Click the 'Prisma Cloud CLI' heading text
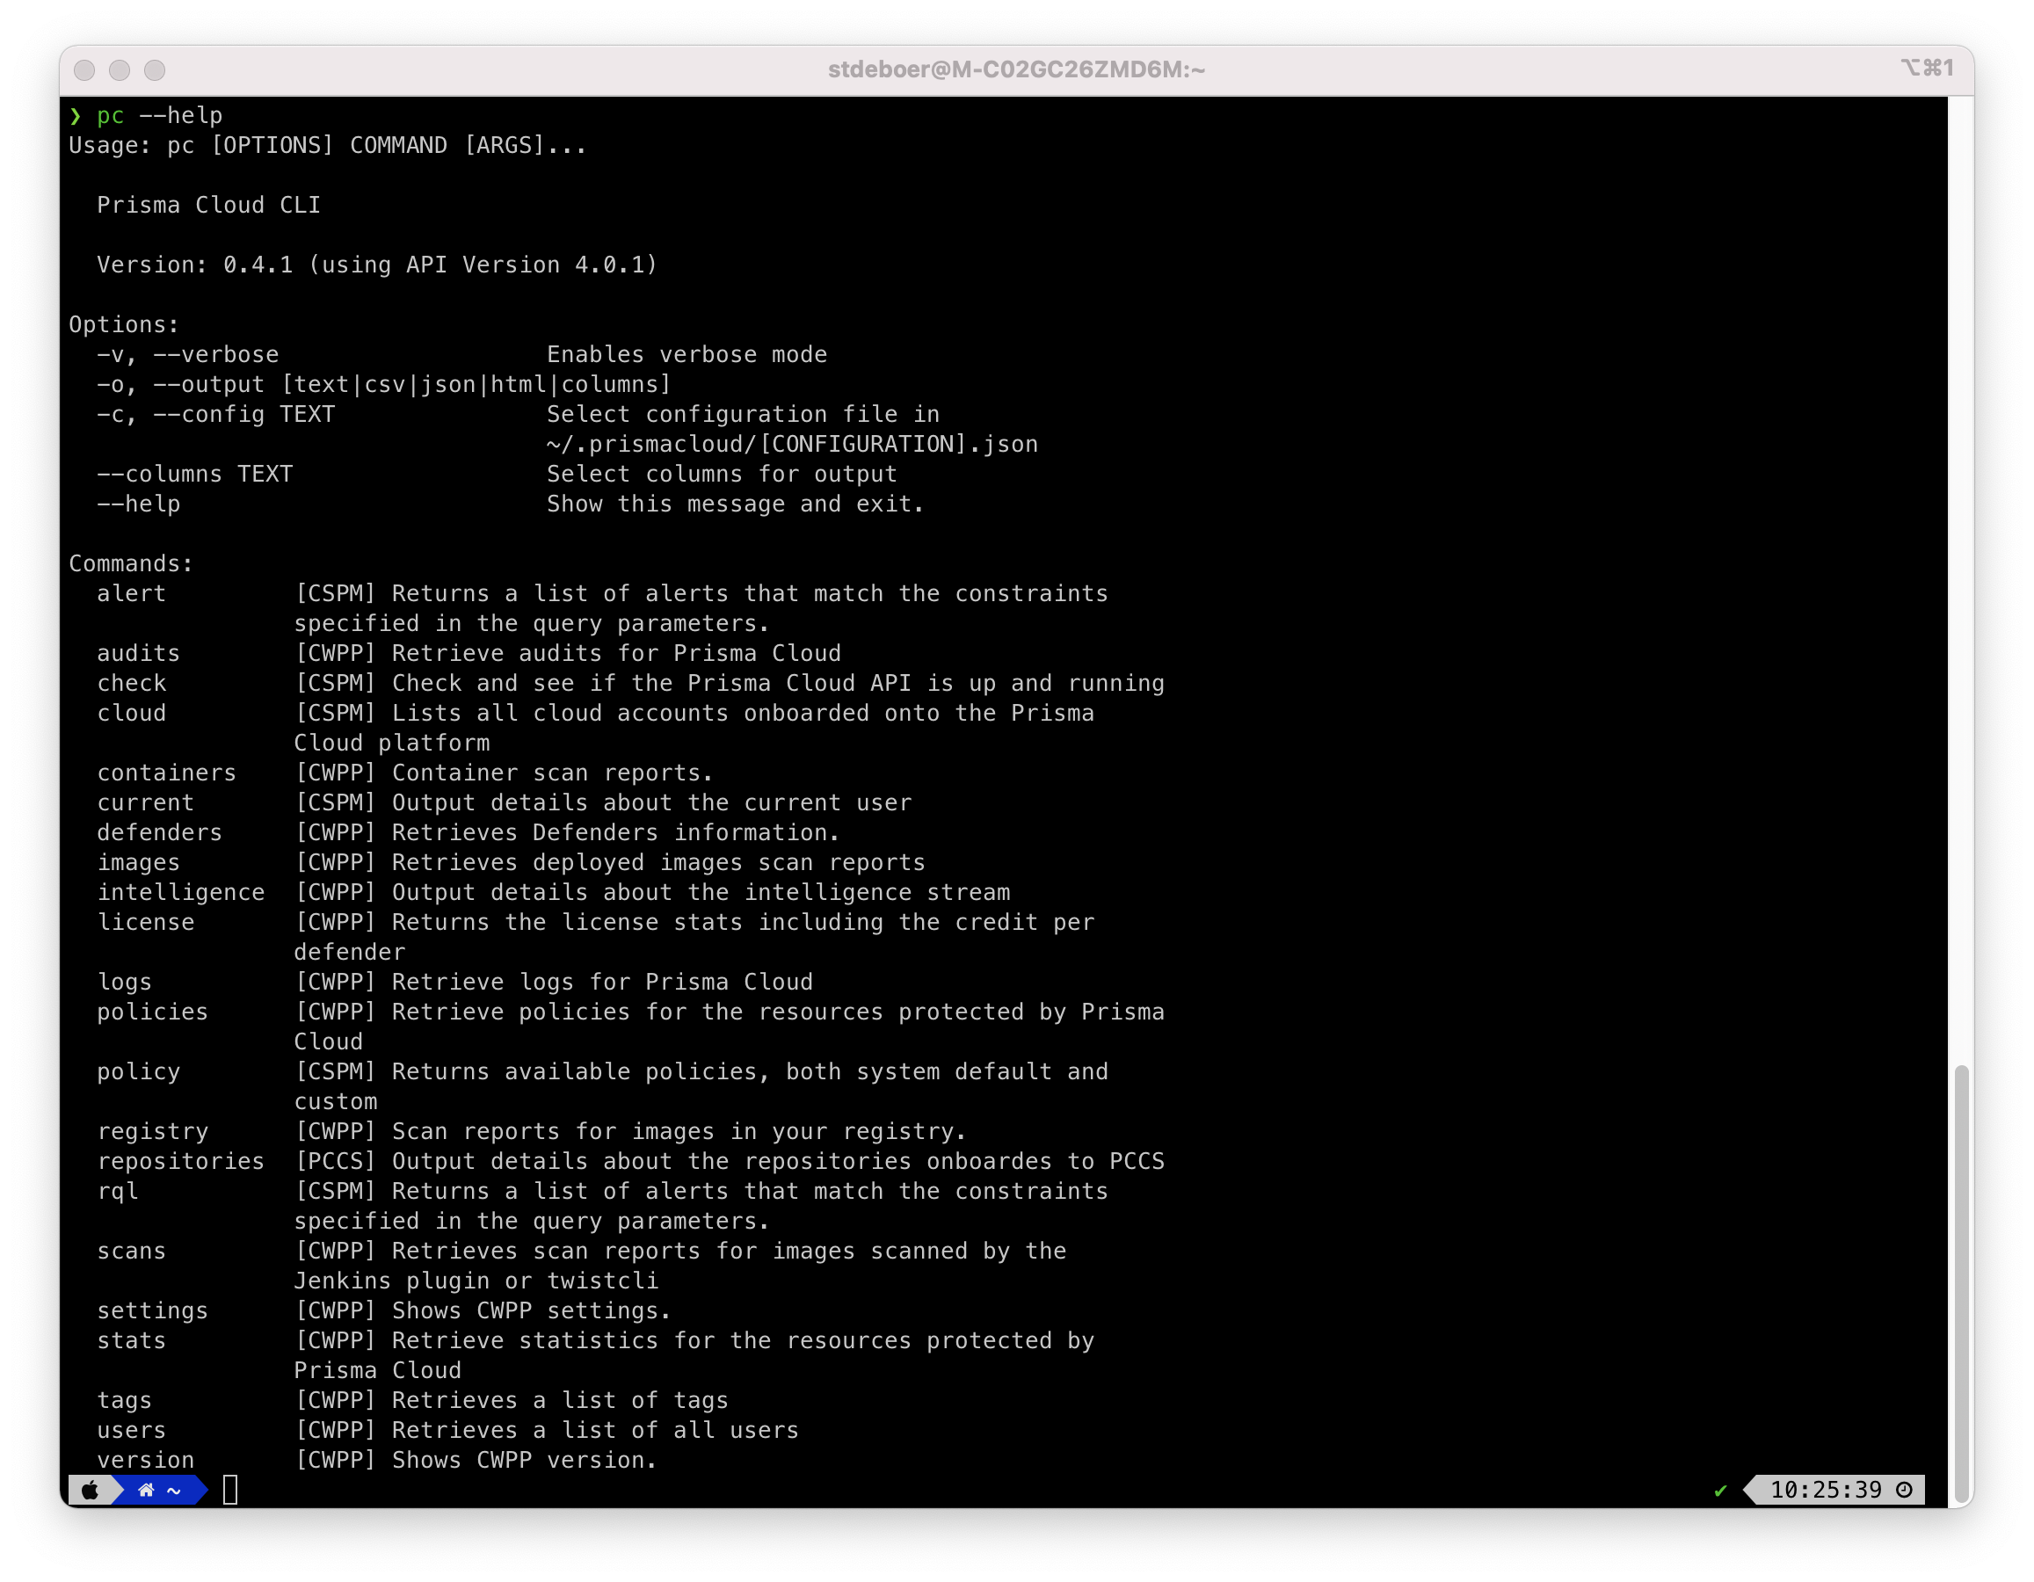The height and width of the screenshot is (1582, 2034). 208,205
